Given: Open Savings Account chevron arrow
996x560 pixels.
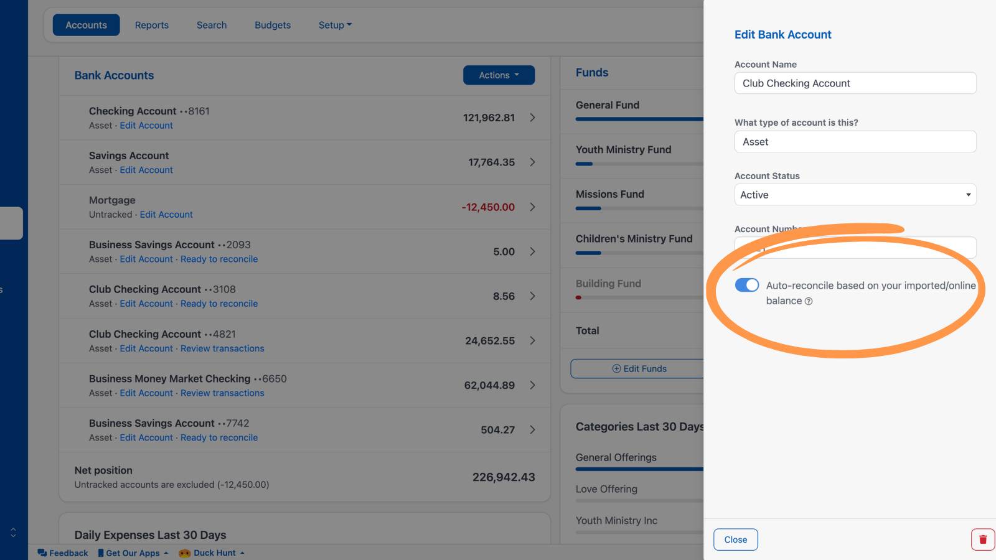Looking at the screenshot, I should pyautogui.click(x=532, y=162).
